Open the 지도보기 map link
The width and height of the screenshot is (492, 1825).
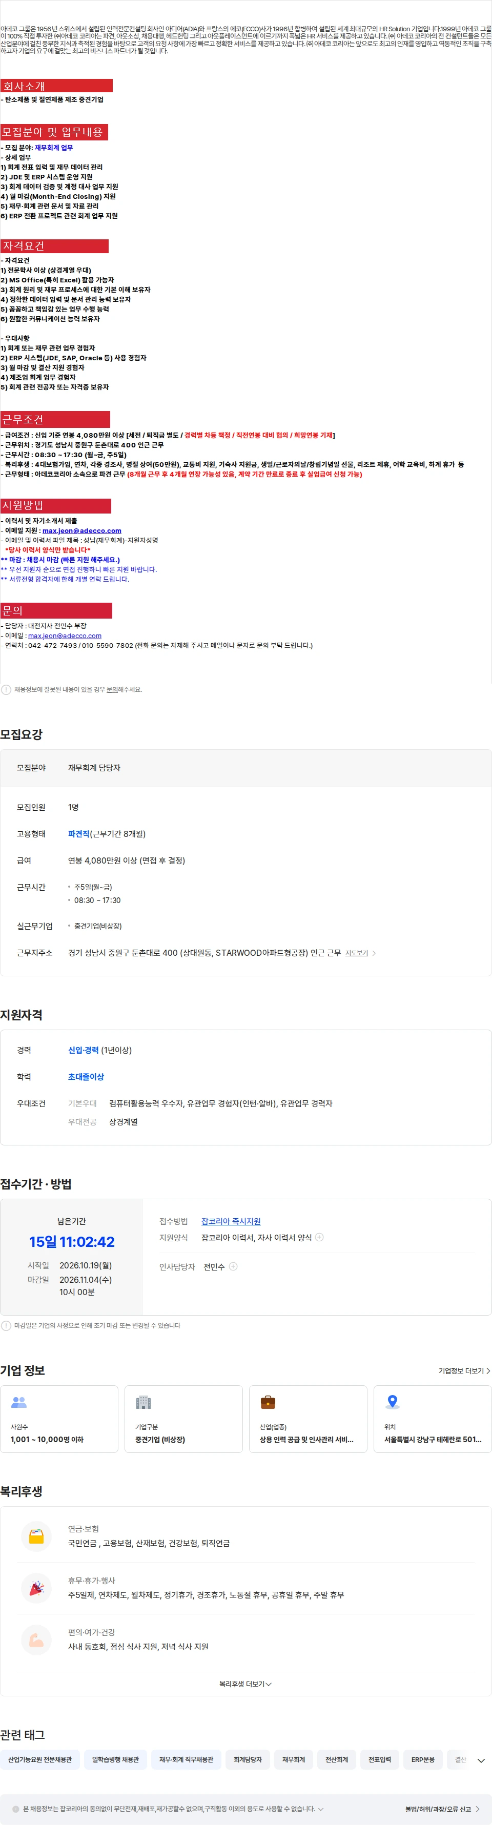[357, 953]
